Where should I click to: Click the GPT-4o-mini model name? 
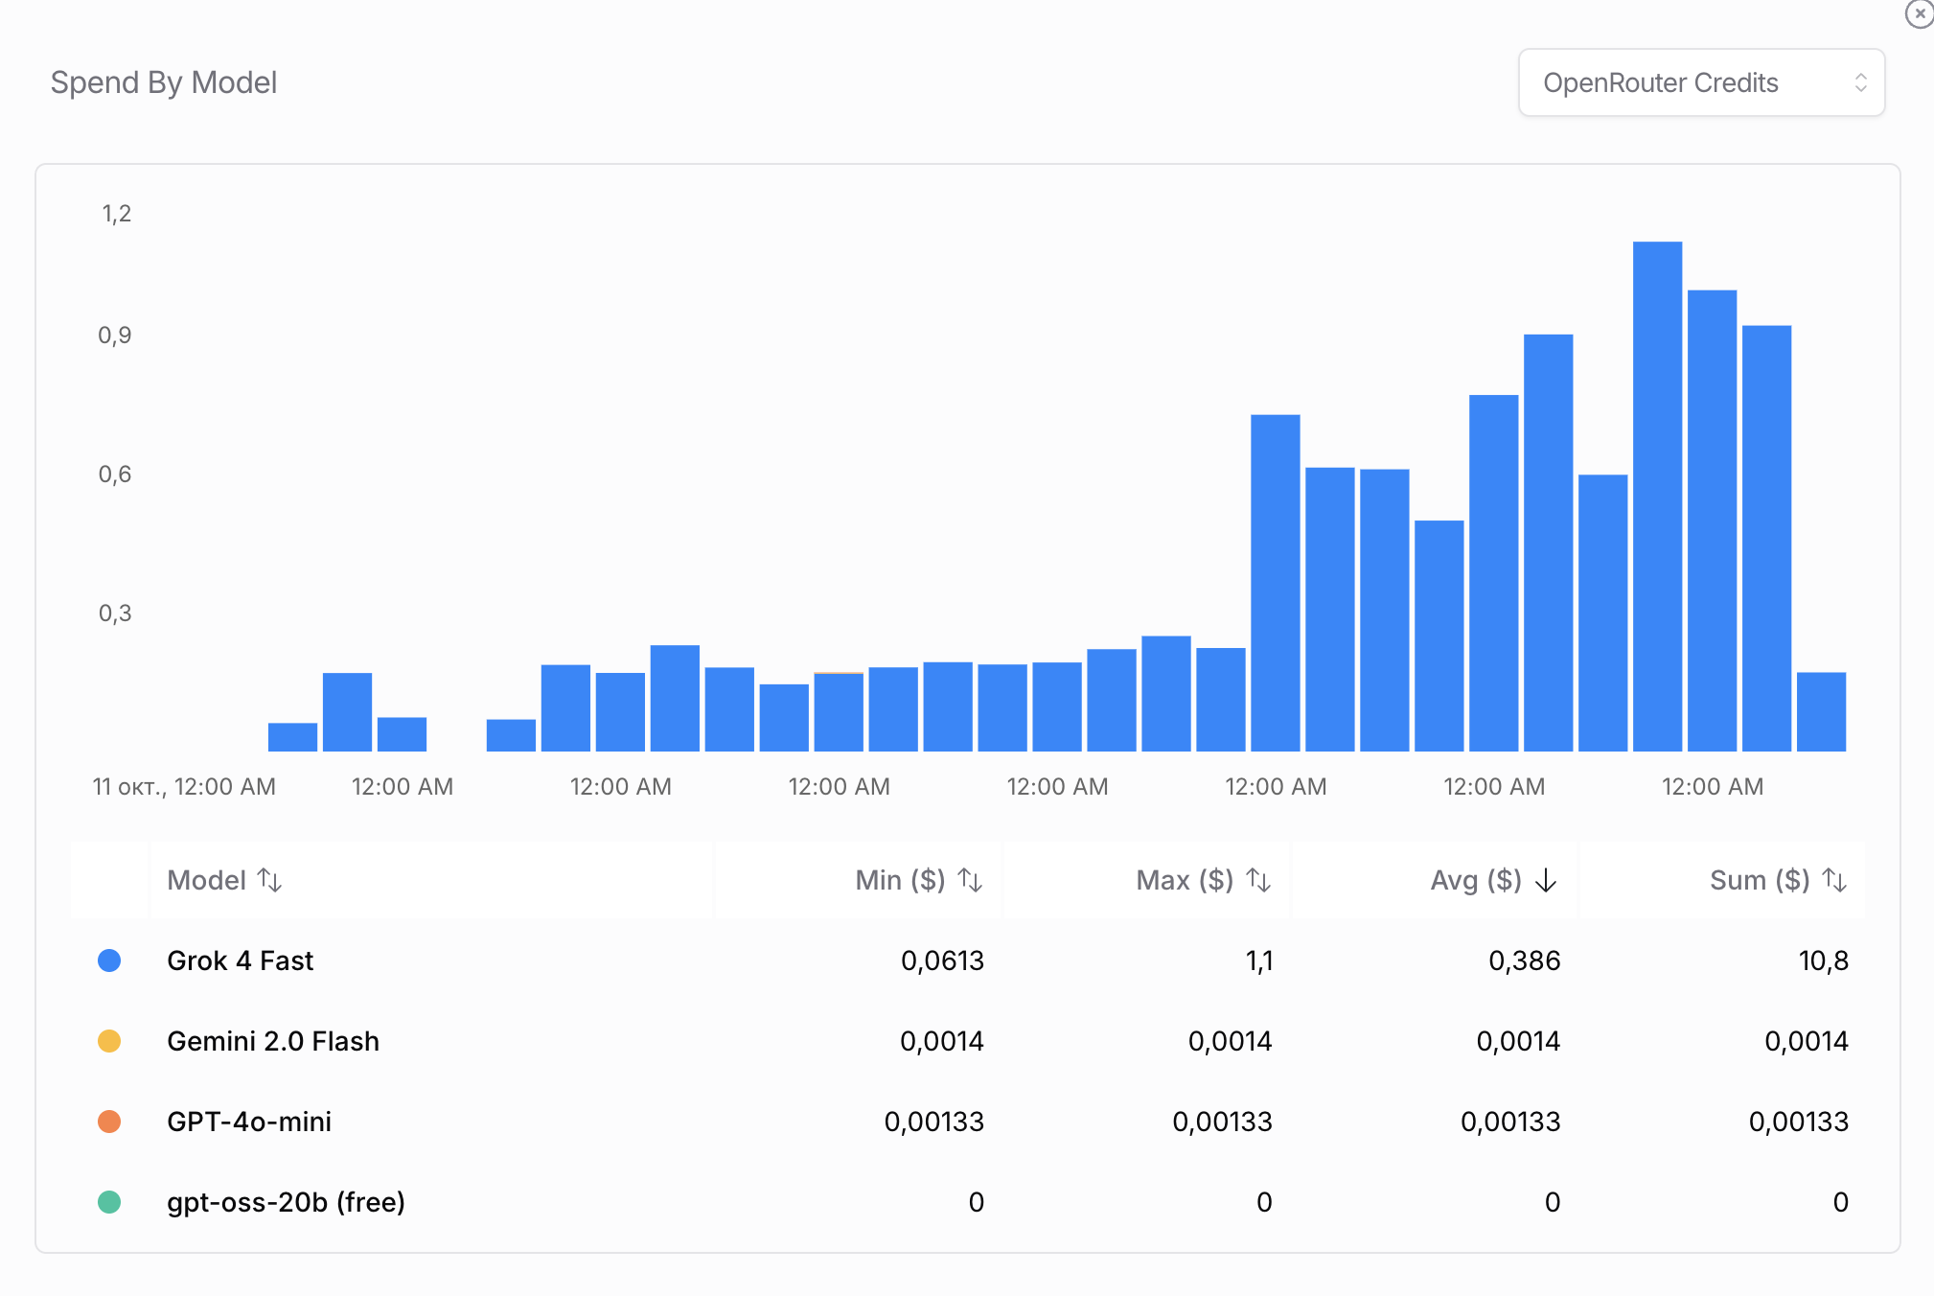(x=249, y=1122)
